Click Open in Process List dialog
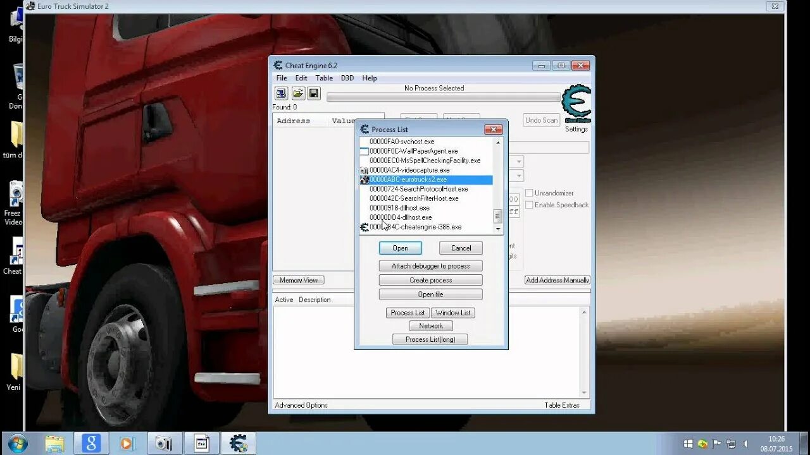The image size is (810, 455). click(401, 248)
